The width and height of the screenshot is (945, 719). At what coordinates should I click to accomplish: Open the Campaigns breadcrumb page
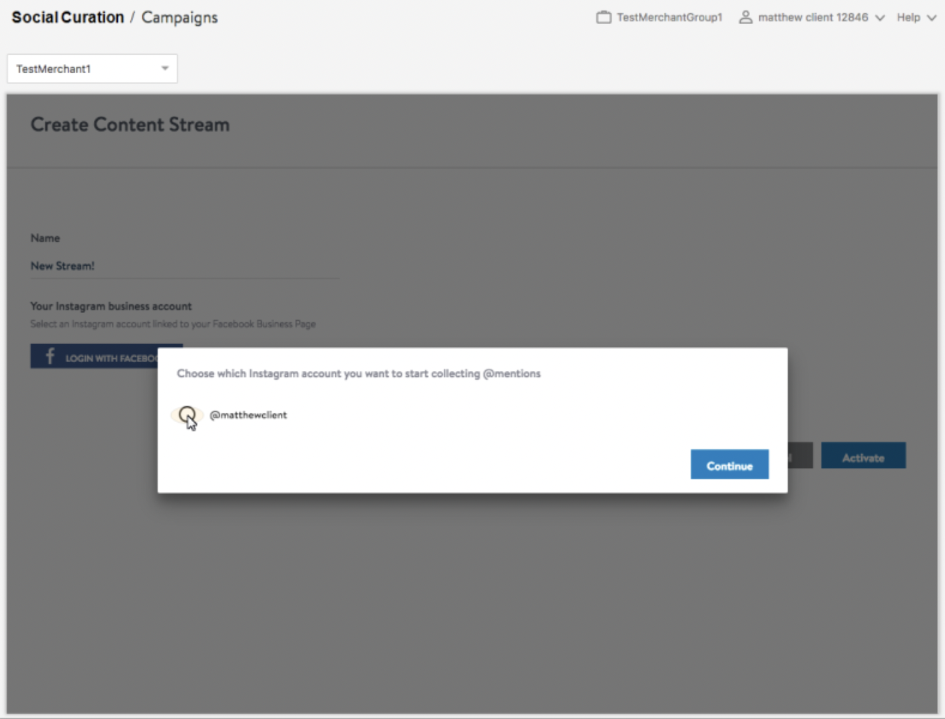[x=179, y=17]
